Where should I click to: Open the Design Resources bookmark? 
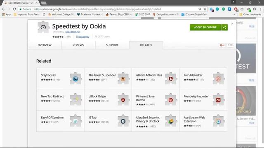tap(165, 14)
